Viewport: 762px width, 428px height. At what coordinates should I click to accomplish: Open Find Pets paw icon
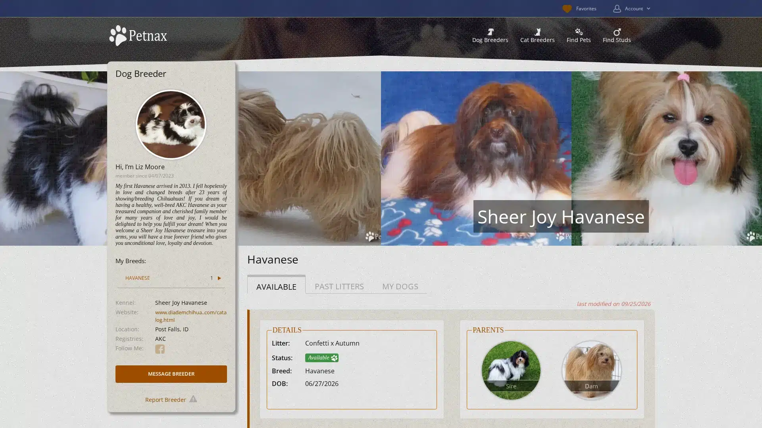(579, 32)
